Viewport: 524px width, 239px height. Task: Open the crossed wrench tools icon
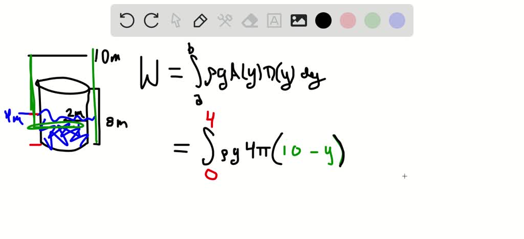pyautogui.click(x=225, y=20)
